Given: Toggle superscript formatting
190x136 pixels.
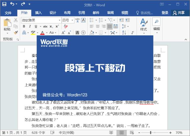Looking at the screenshot, I should coord(57,26).
